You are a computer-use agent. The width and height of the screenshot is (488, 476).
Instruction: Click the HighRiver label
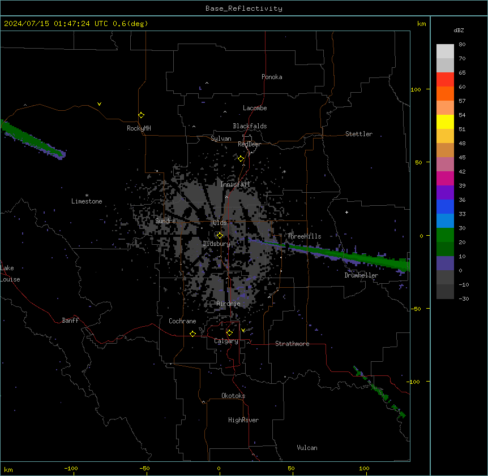[x=243, y=420]
